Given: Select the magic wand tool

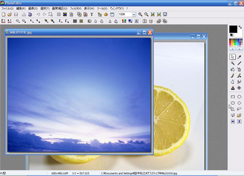Looking at the screenshot, I should tap(233, 63).
